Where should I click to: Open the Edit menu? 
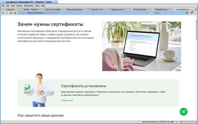coord(7,6)
